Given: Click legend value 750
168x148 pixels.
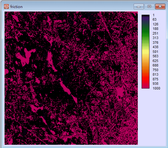Looking at the screenshot, I should point(155,70).
